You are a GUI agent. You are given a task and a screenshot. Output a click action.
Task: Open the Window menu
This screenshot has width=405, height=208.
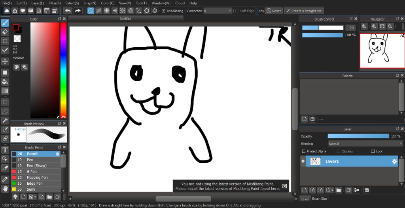161,3
